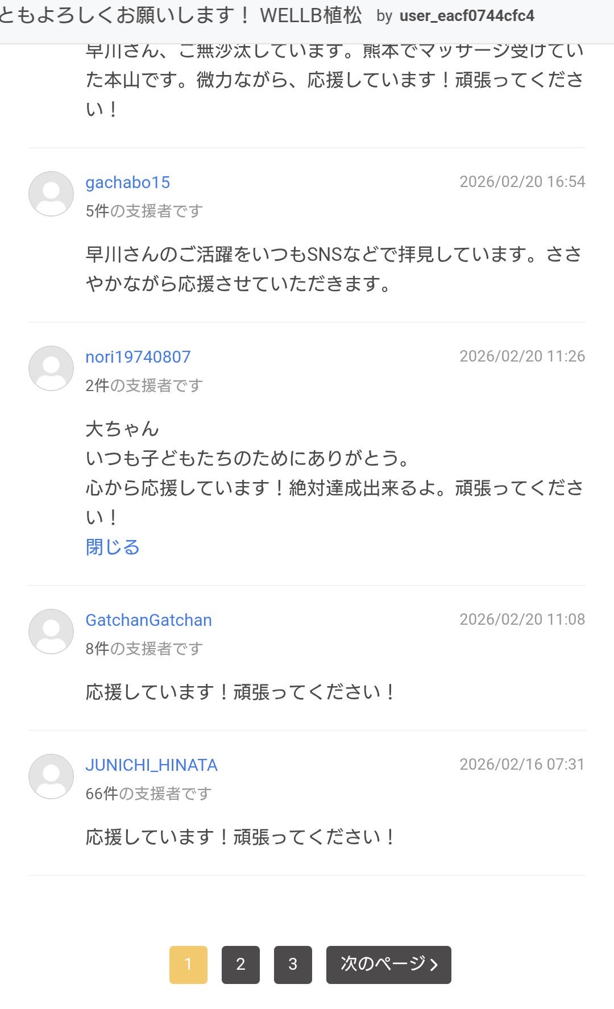Click GatchanGatchan's profile avatar
614x1009 pixels.
click(51, 632)
